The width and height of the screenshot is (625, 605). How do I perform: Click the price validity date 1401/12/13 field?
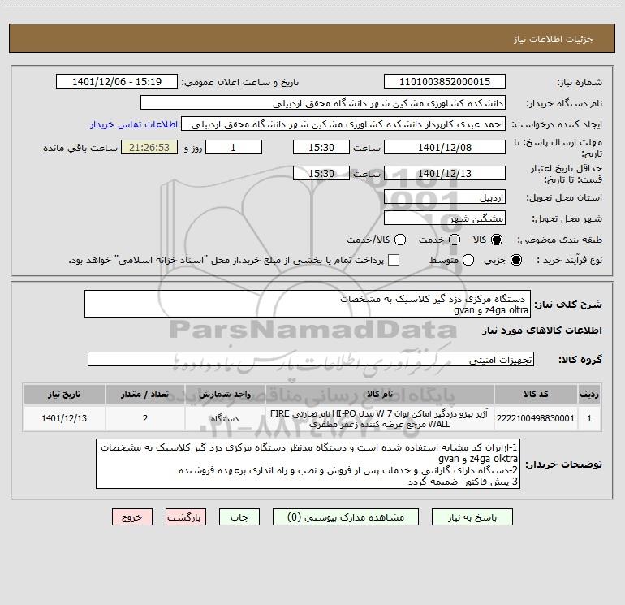[445, 174]
